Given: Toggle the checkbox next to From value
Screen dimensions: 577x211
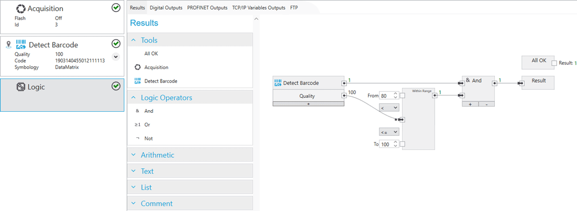Looking at the screenshot, I should (x=402, y=96).
